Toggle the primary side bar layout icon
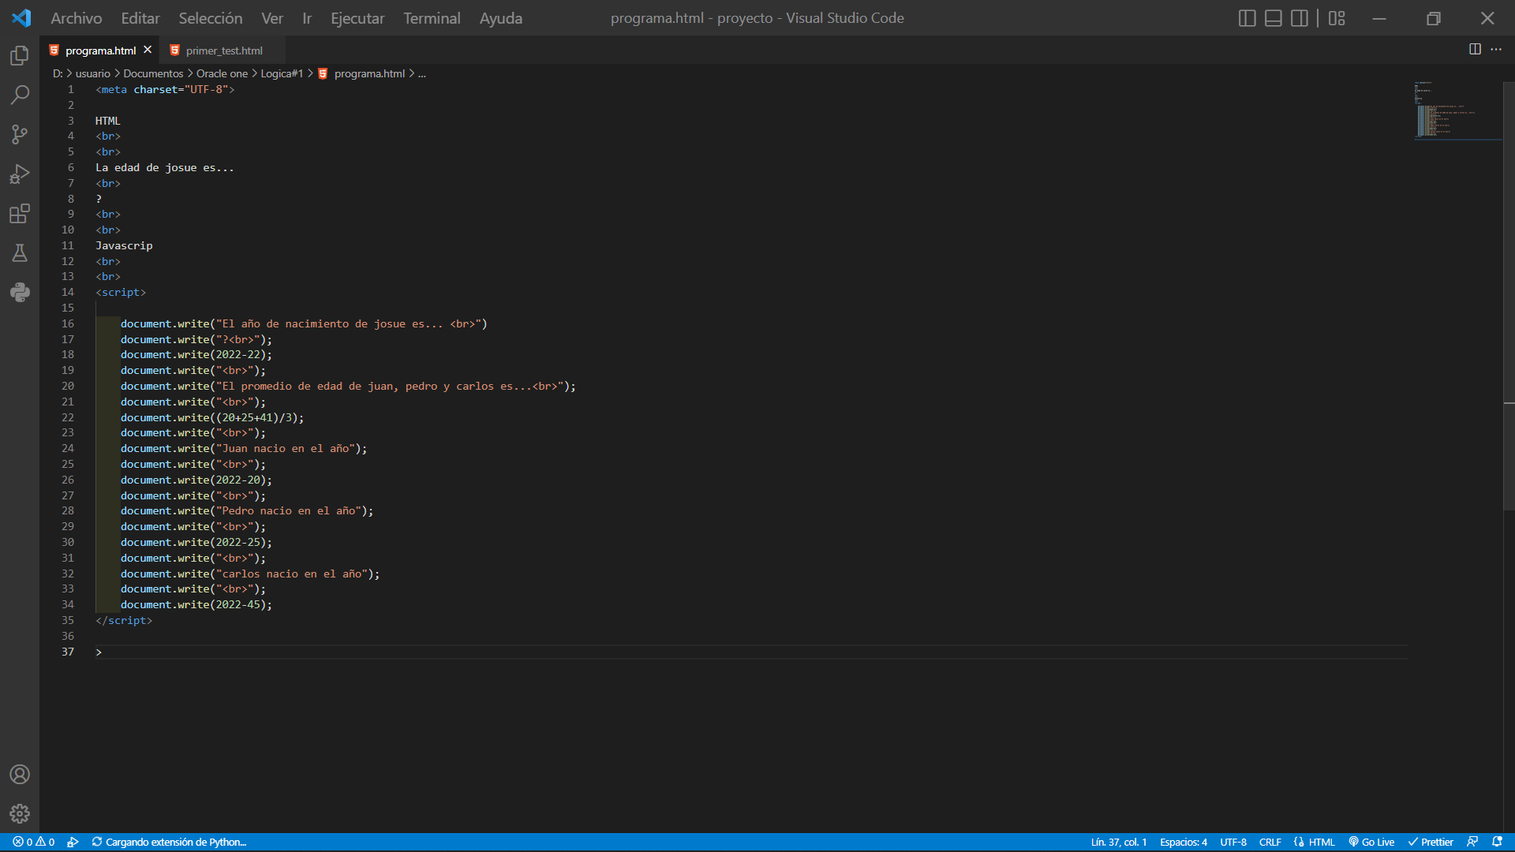Image resolution: width=1515 pixels, height=852 pixels. tap(1247, 18)
